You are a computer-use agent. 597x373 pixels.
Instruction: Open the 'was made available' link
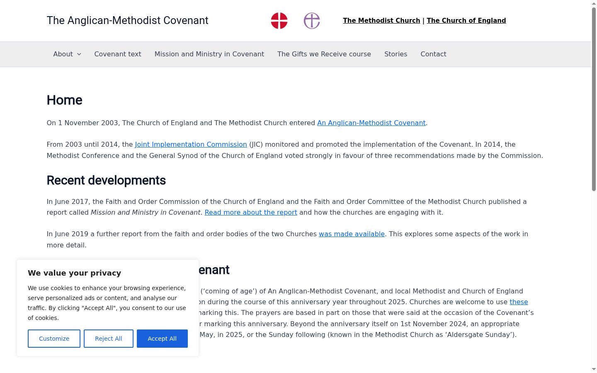[x=352, y=234]
